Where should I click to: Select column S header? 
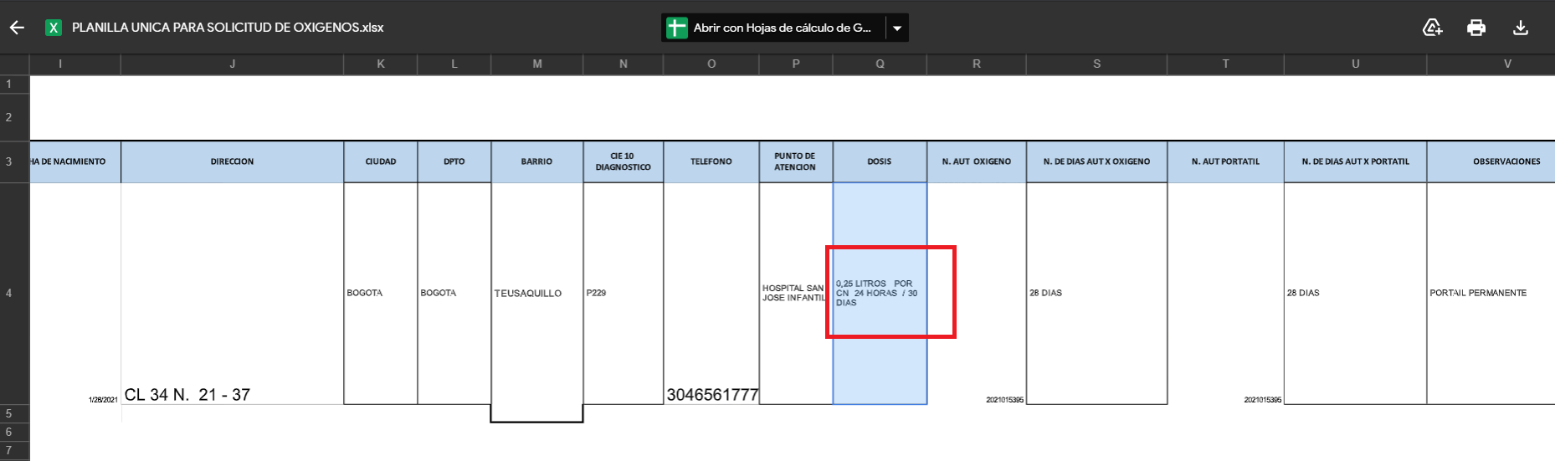[x=1096, y=64]
